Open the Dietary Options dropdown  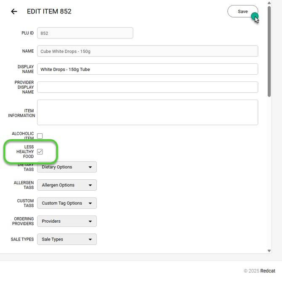pyautogui.click(x=67, y=167)
